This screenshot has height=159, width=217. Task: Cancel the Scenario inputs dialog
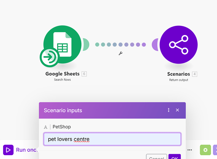coord(156,157)
